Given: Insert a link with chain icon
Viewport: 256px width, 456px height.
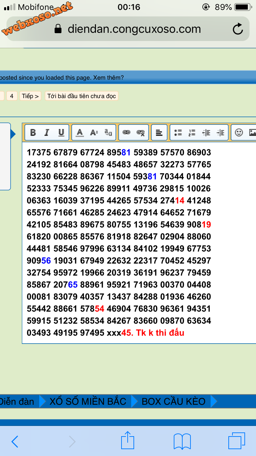Looking at the screenshot, I should tap(127, 133).
